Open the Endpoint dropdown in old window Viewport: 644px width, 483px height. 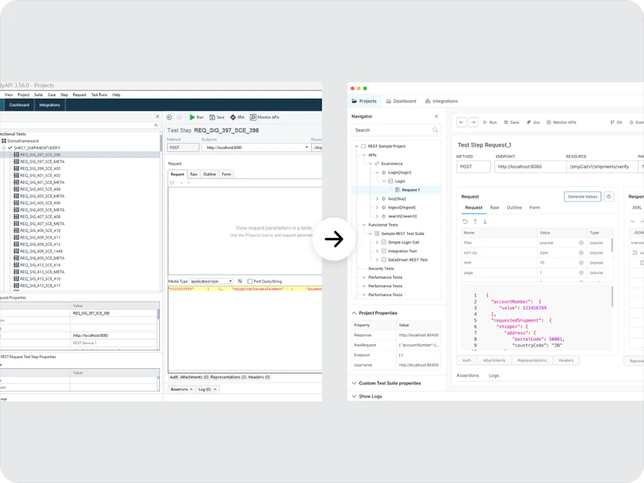307,148
